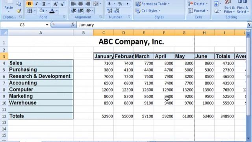Viewport: 252px width, 142px height.
Task: Click Grow Font icon
Action: tap(56, 4)
